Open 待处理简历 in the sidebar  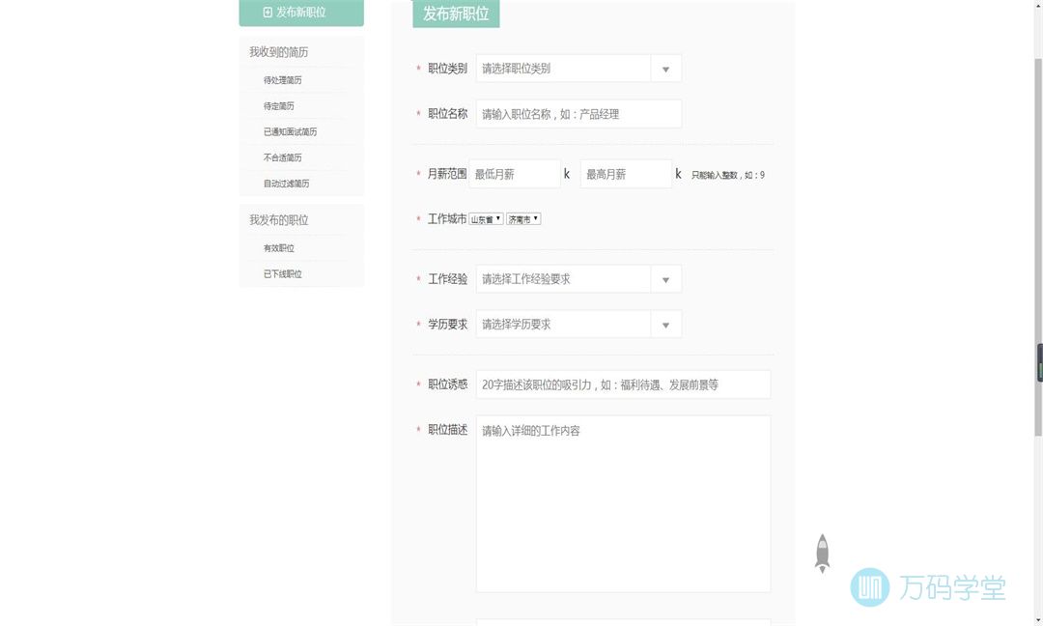tap(282, 80)
